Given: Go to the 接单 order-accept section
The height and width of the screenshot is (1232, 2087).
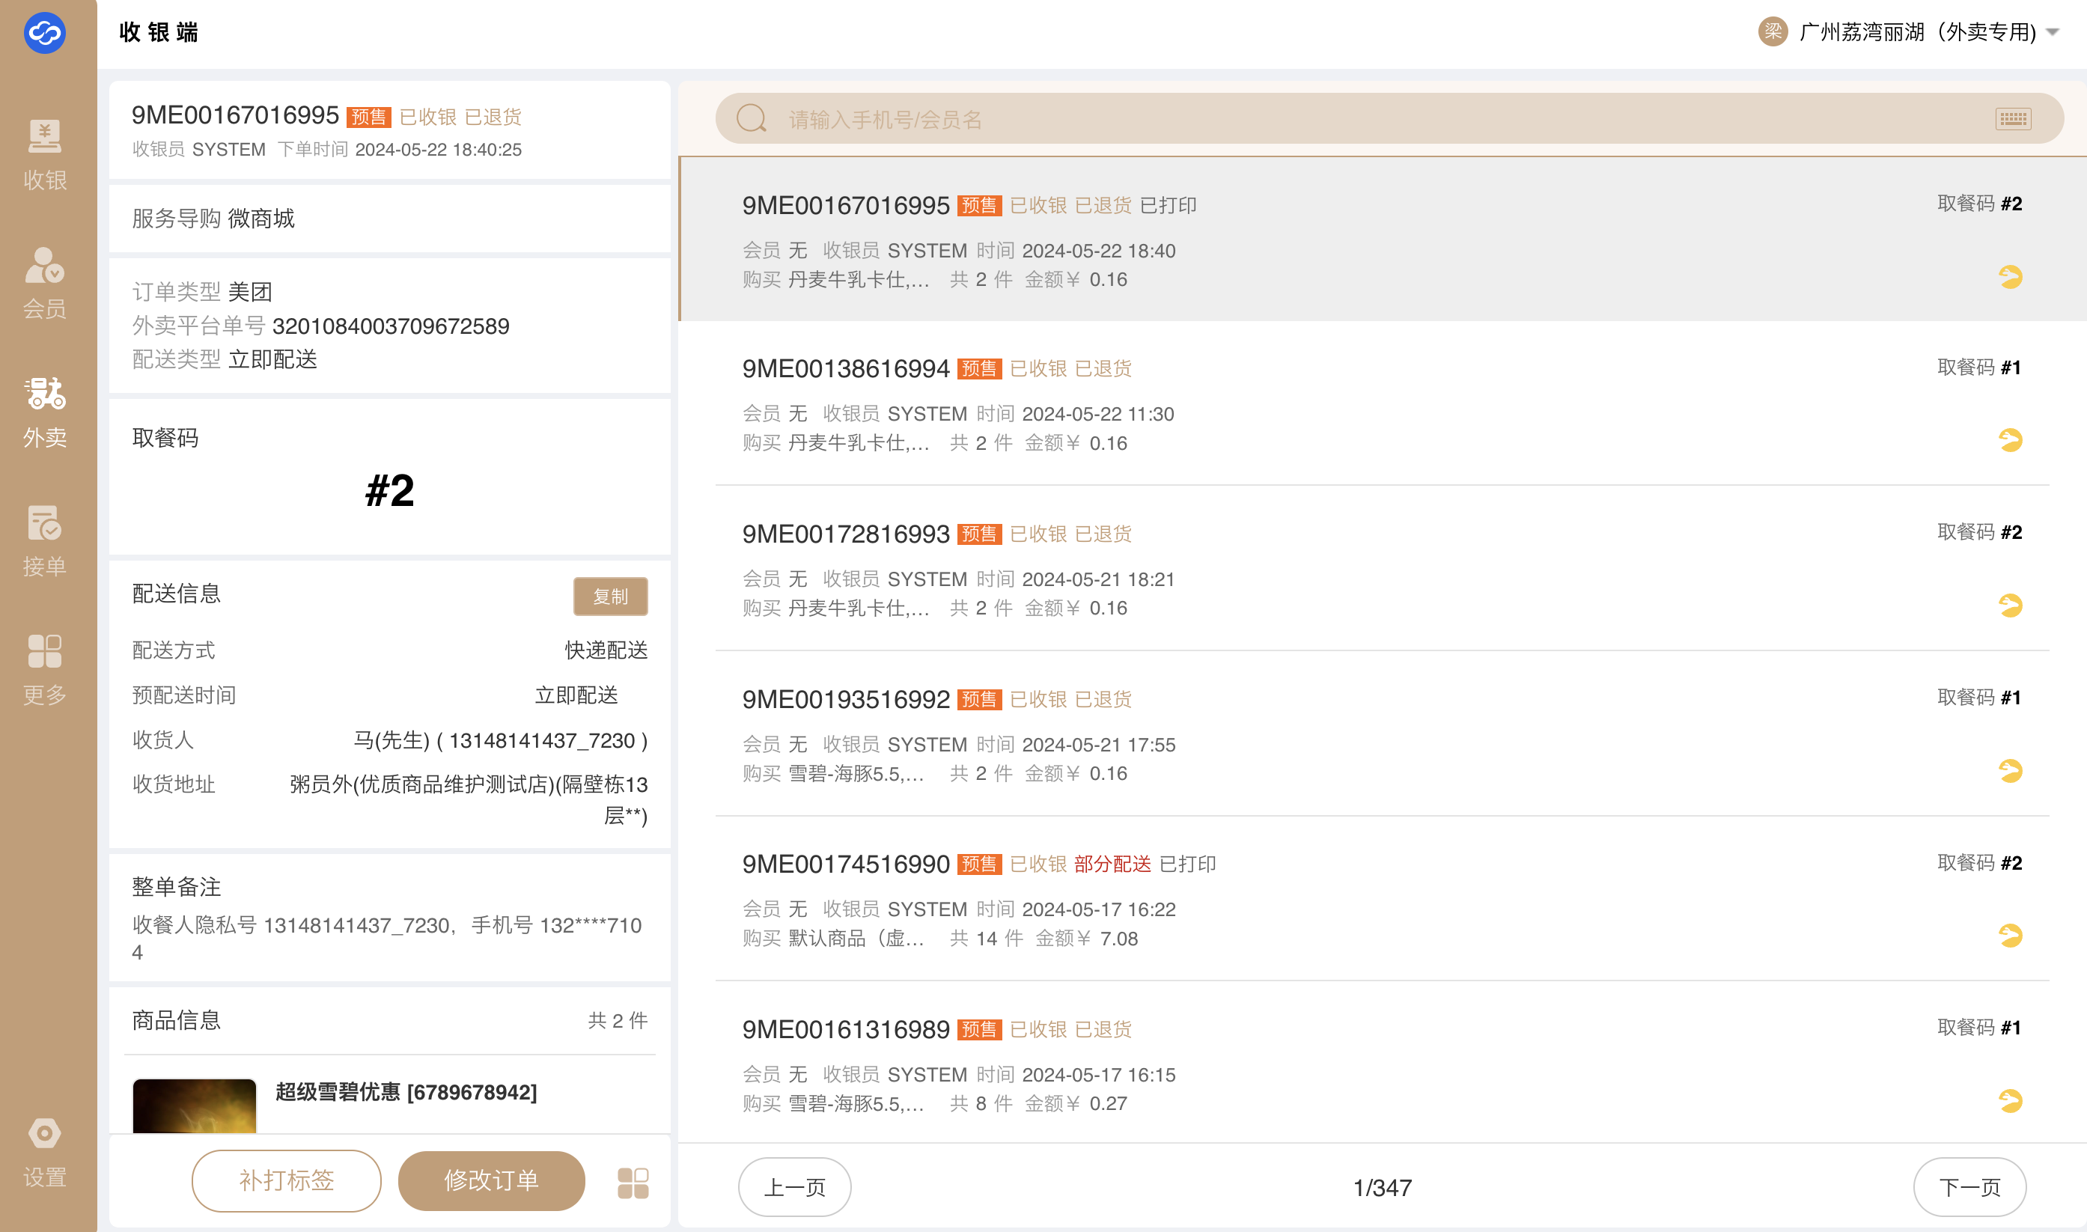Looking at the screenshot, I should point(45,540).
